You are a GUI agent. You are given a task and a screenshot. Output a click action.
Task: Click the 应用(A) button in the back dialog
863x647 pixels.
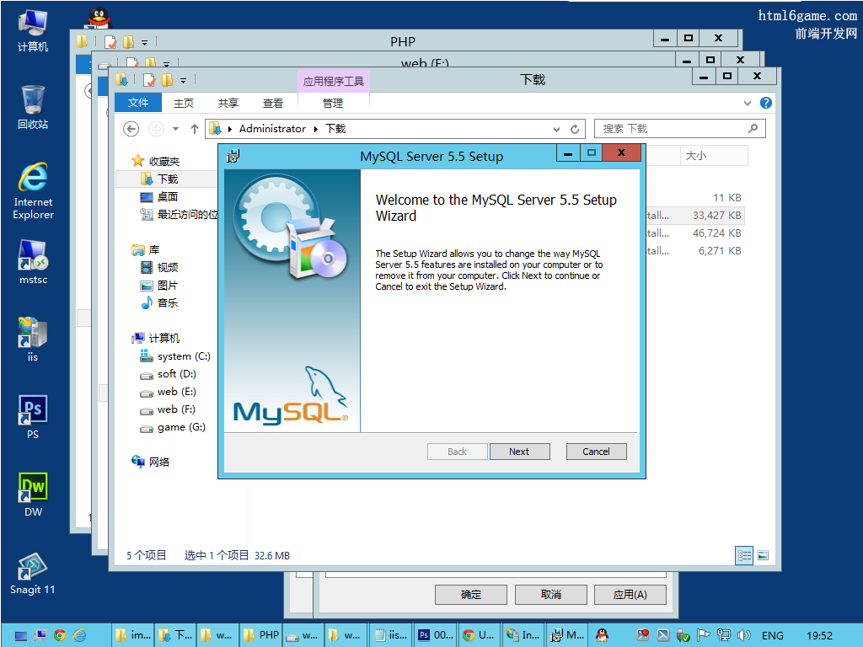(630, 595)
